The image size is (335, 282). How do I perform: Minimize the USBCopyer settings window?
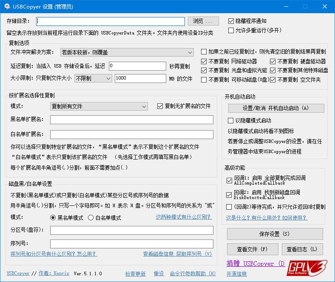(x=286, y=7)
